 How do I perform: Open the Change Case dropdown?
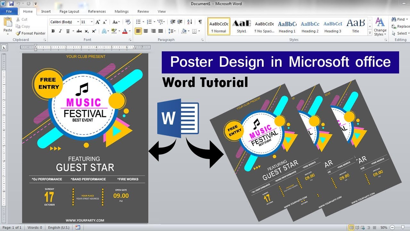[x=116, y=22]
